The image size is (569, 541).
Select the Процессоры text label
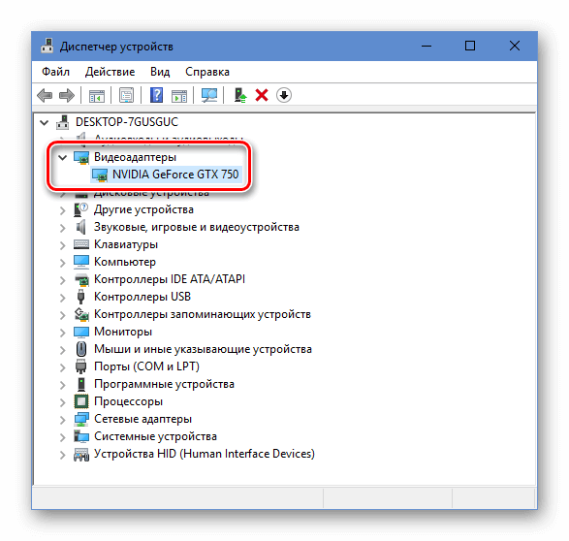point(129,401)
